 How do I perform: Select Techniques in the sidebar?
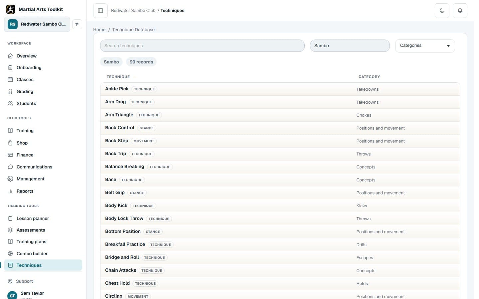[x=43, y=265]
